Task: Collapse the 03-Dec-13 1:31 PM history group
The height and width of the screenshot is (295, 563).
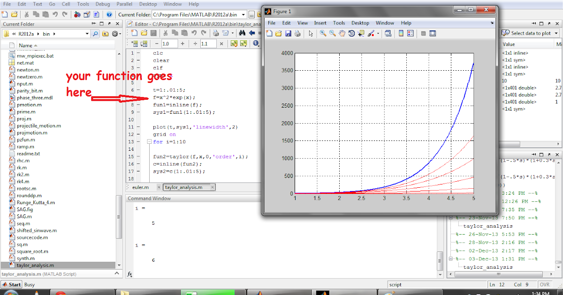Action: [450, 258]
